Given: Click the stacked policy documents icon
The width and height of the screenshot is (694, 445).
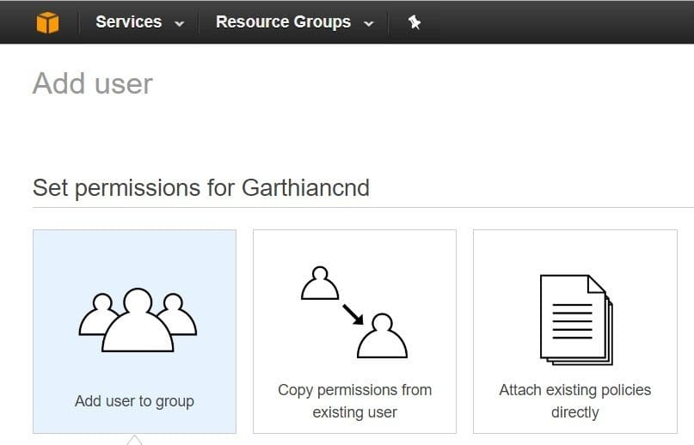Looking at the screenshot, I should [577, 320].
